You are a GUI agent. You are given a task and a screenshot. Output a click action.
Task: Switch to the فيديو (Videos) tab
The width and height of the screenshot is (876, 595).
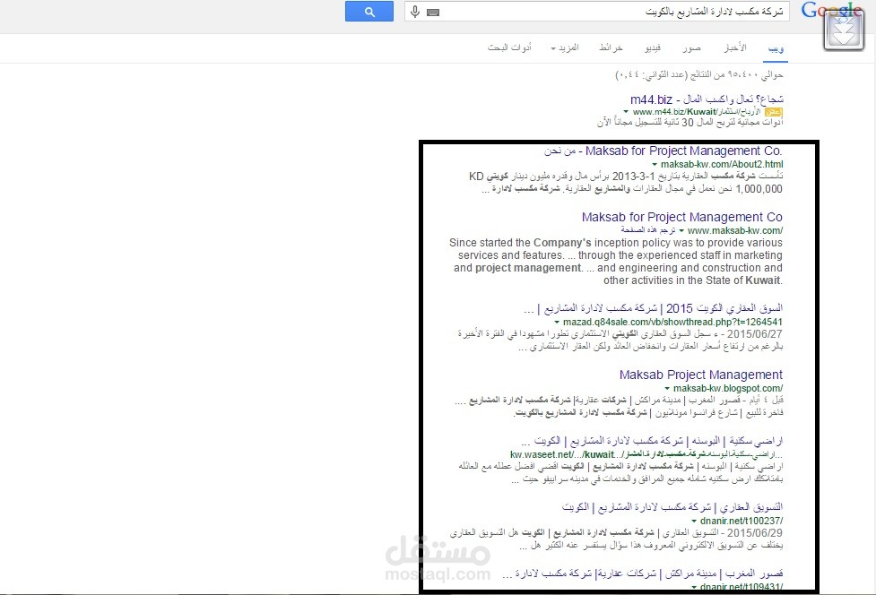pyautogui.click(x=653, y=48)
